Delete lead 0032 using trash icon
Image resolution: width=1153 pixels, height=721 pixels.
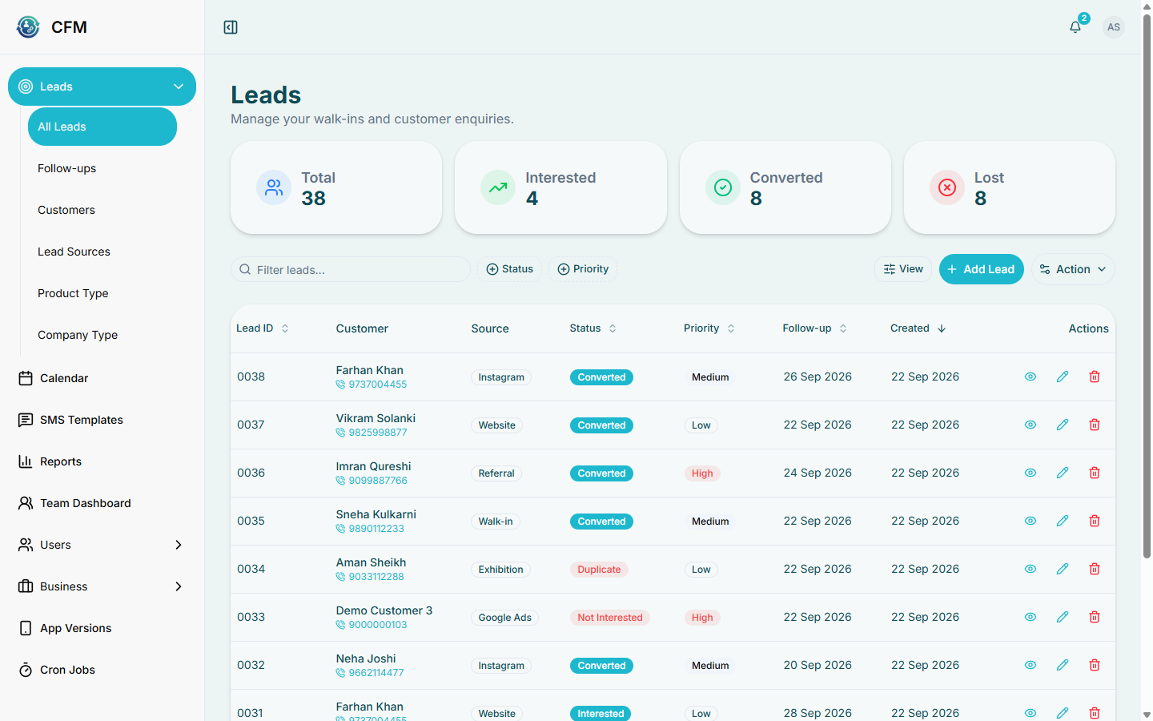point(1095,665)
